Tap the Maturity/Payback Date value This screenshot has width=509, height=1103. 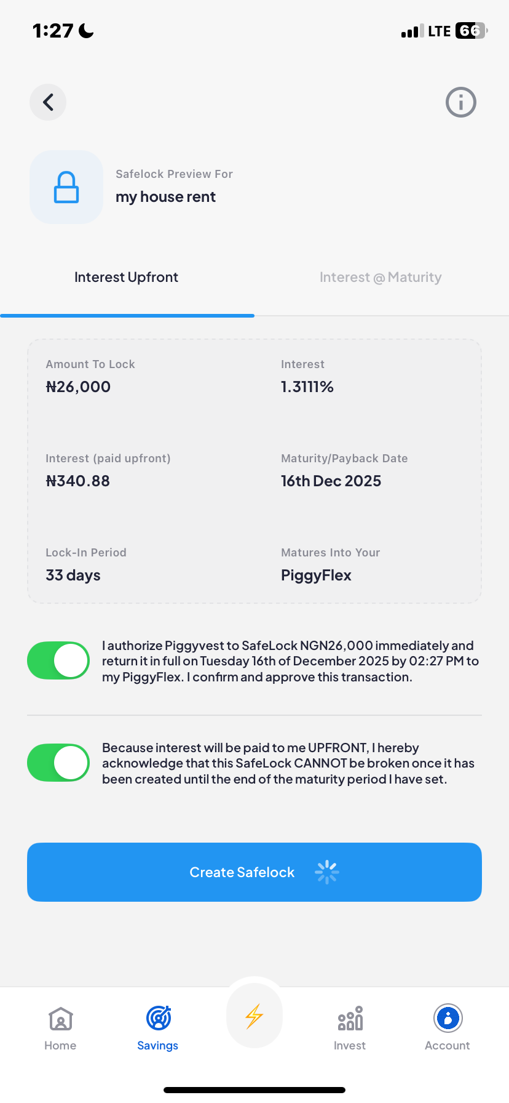coord(331,481)
